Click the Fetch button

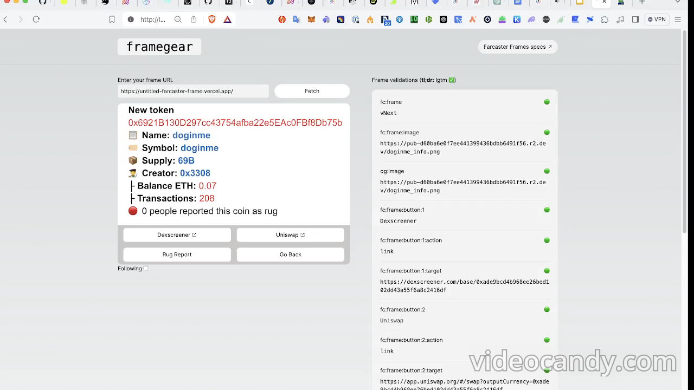(312, 91)
